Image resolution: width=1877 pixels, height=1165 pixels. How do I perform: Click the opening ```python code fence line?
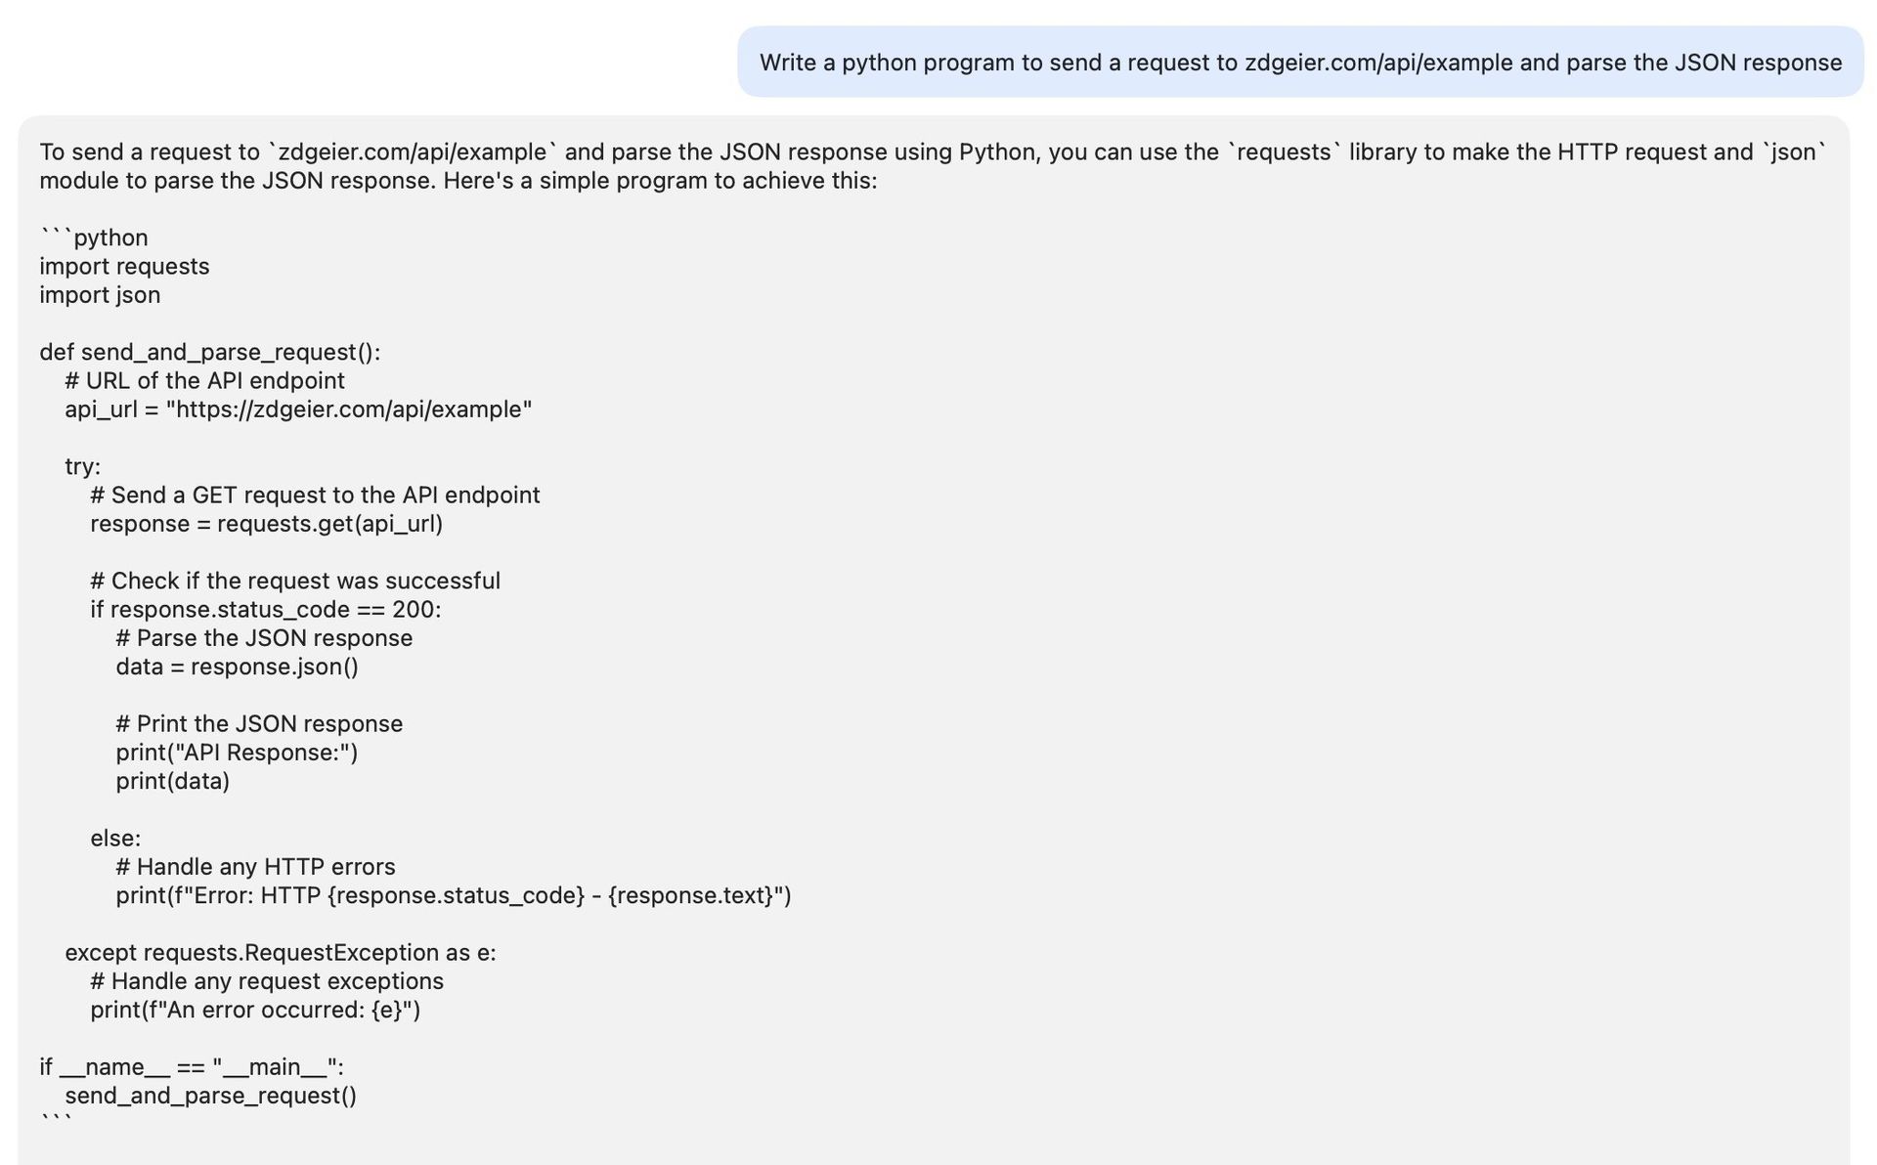pyautogui.click(x=94, y=237)
